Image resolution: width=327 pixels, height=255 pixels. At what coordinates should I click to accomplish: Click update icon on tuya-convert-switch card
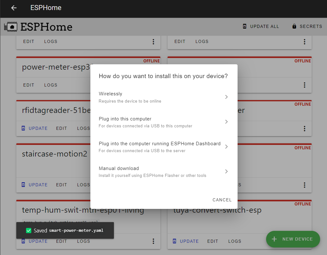[x=174, y=241]
